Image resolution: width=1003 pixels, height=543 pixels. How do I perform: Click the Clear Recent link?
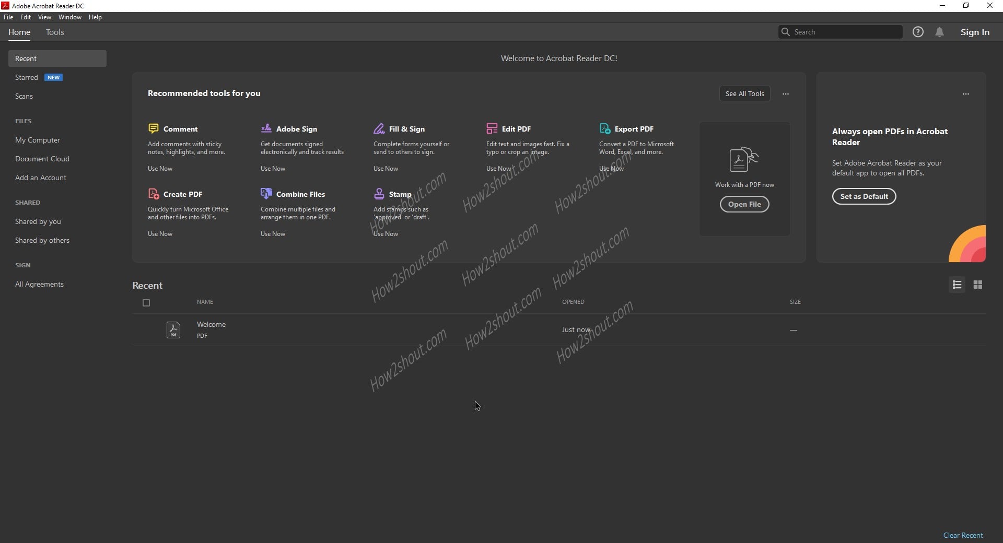(x=963, y=535)
